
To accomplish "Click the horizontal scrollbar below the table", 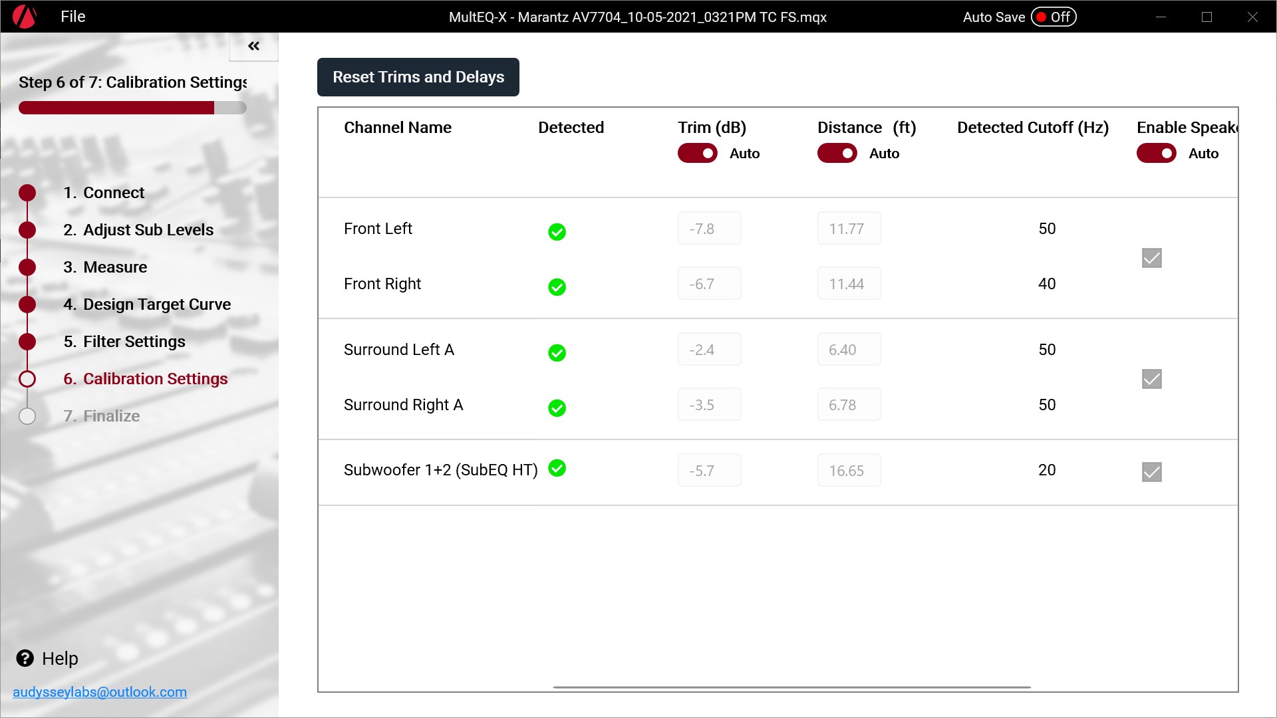I will point(791,687).
